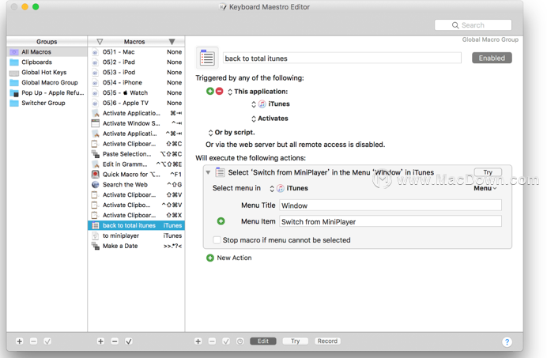Click Record button in bottom toolbar
547x358 pixels.
tap(327, 341)
